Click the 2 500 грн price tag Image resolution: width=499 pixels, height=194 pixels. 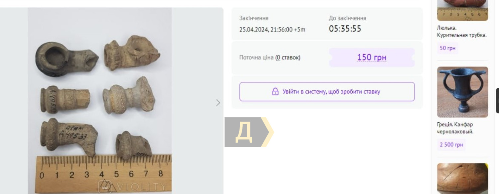(451, 145)
